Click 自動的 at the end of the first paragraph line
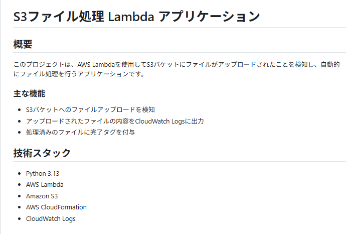Screen dimensions: 355x234 pos(330,65)
